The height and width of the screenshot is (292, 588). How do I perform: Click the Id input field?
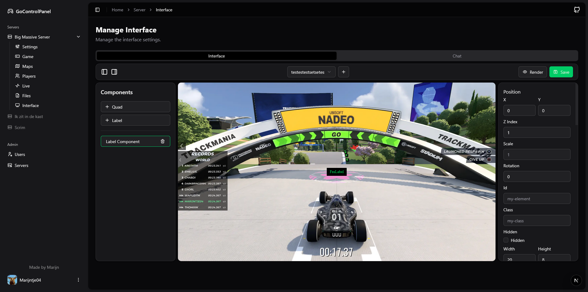point(537,199)
